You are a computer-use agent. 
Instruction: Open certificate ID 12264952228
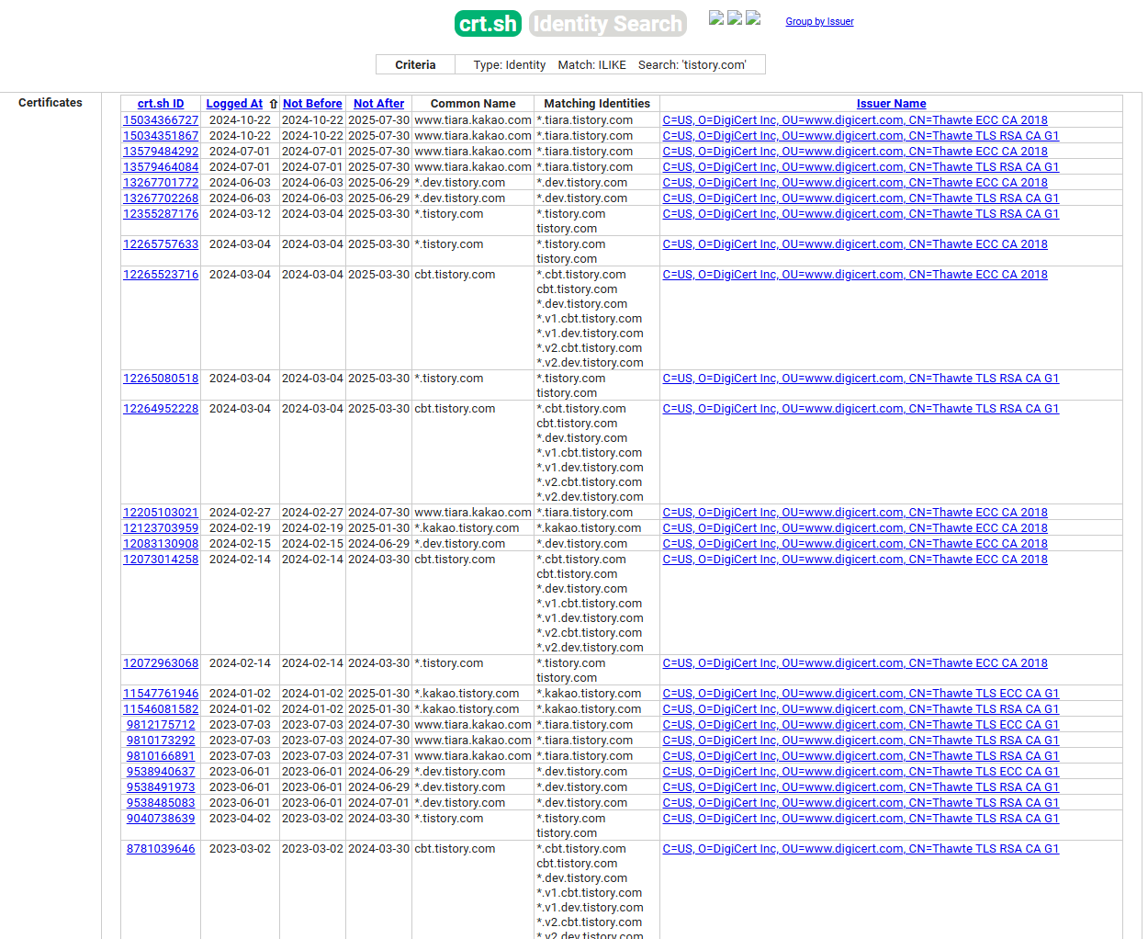click(161, 409)
